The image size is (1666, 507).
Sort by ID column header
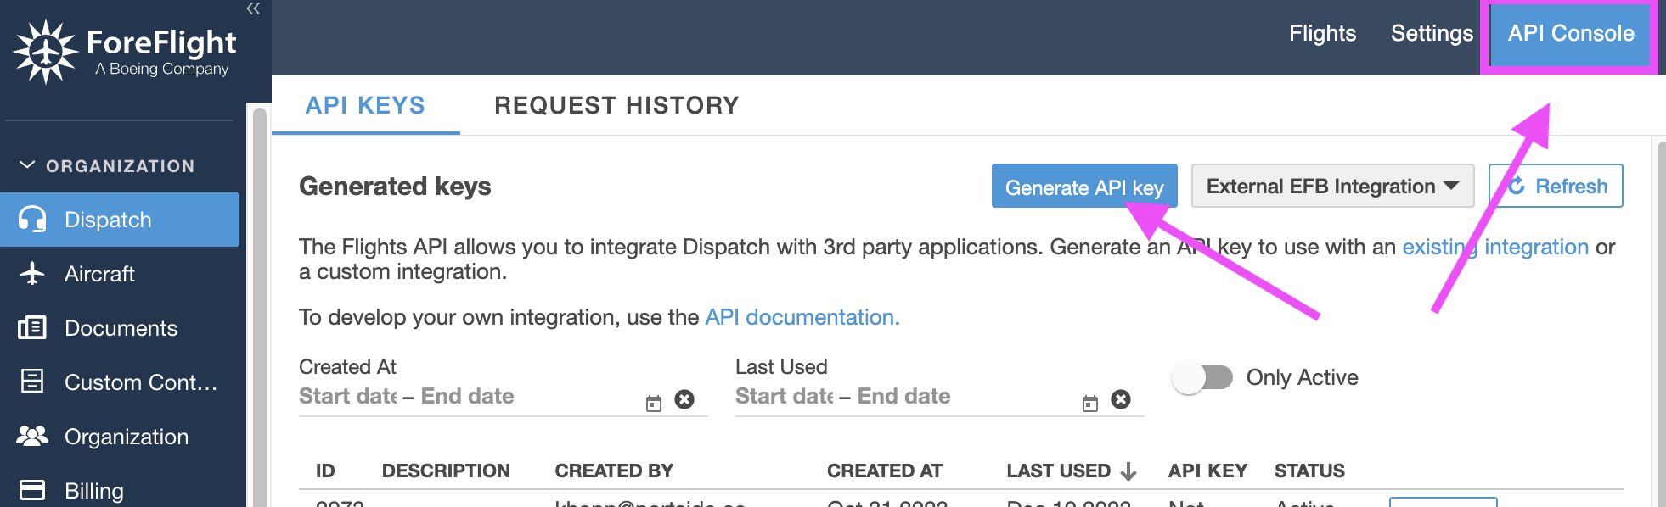tap(325, 471)
